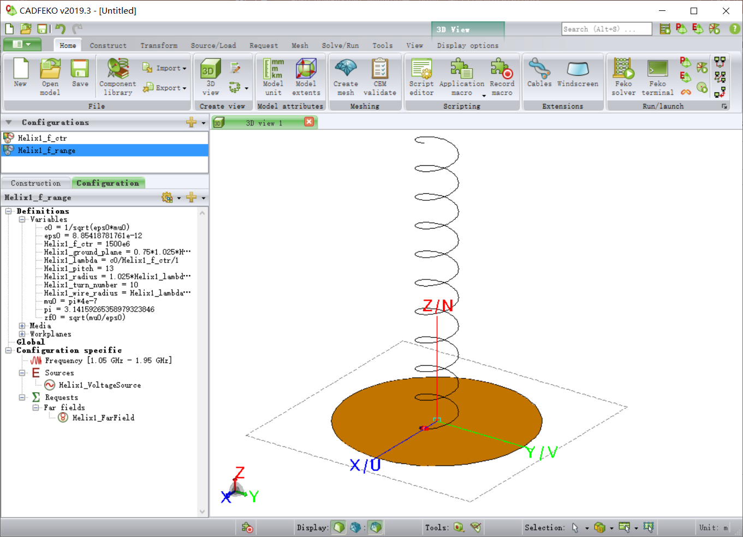Screen dimensions: 743x537
Task: Click the Application macro icon
Action: [462, 77]
